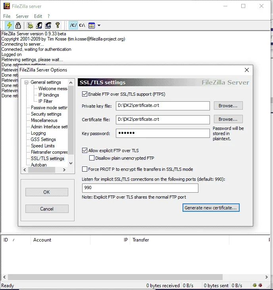Select Admin Interface settings tree item

coord(49,127)
